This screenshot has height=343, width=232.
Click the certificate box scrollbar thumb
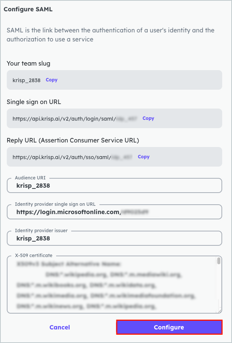tap(218, 261)
